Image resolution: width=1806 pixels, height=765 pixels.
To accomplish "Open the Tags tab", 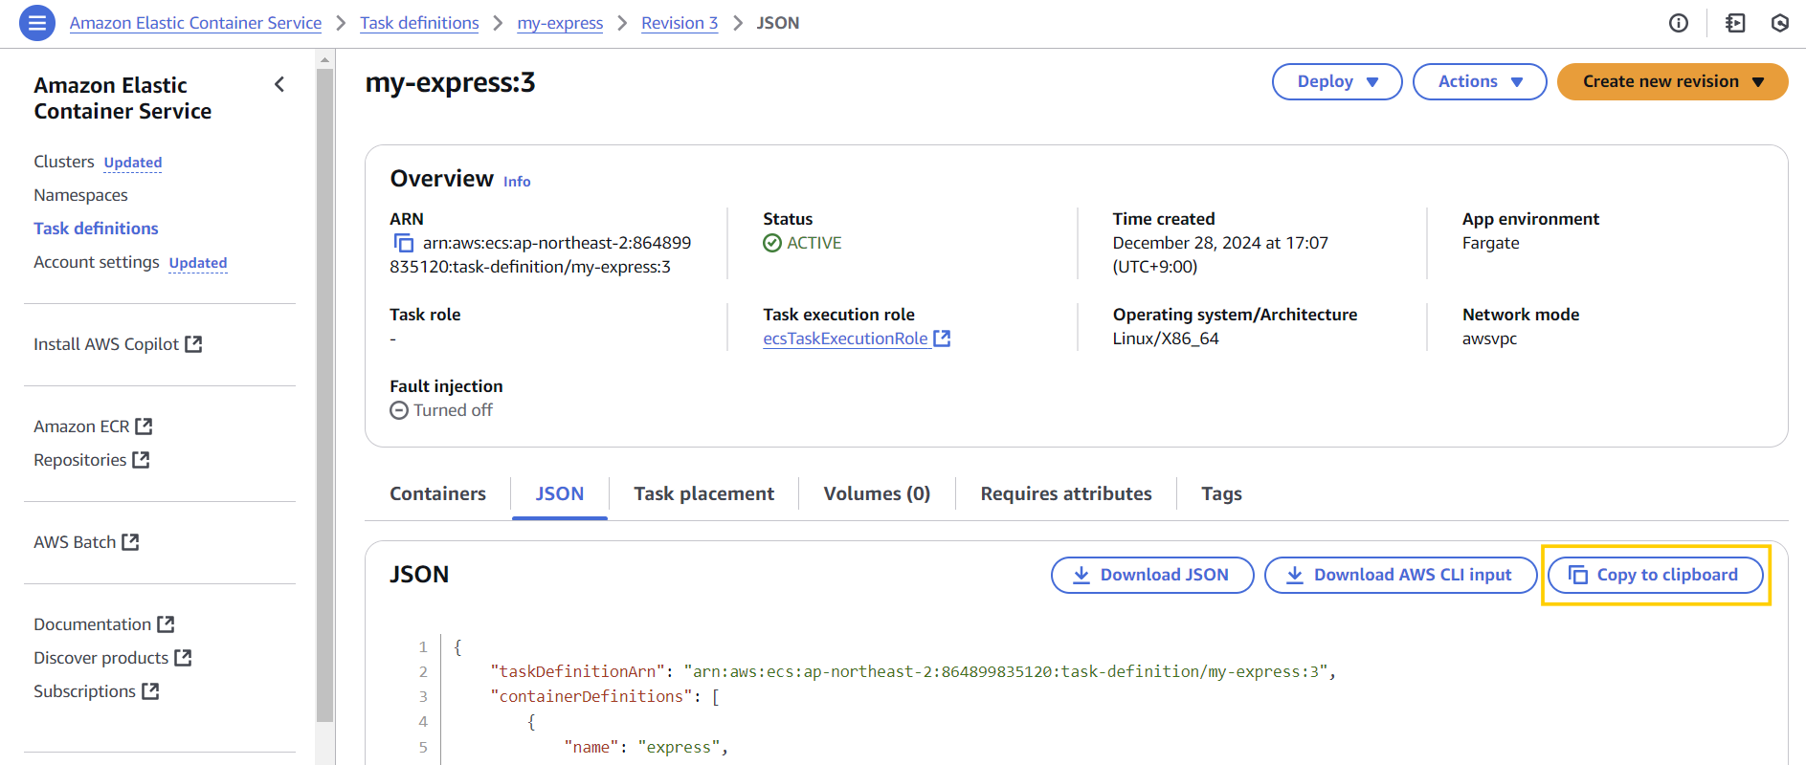I will click(1221, 493).
